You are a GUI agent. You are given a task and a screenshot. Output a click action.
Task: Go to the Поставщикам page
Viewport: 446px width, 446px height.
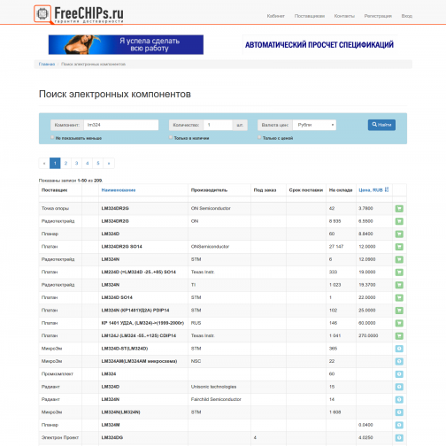pyautogui.click(x=310, y=16)
